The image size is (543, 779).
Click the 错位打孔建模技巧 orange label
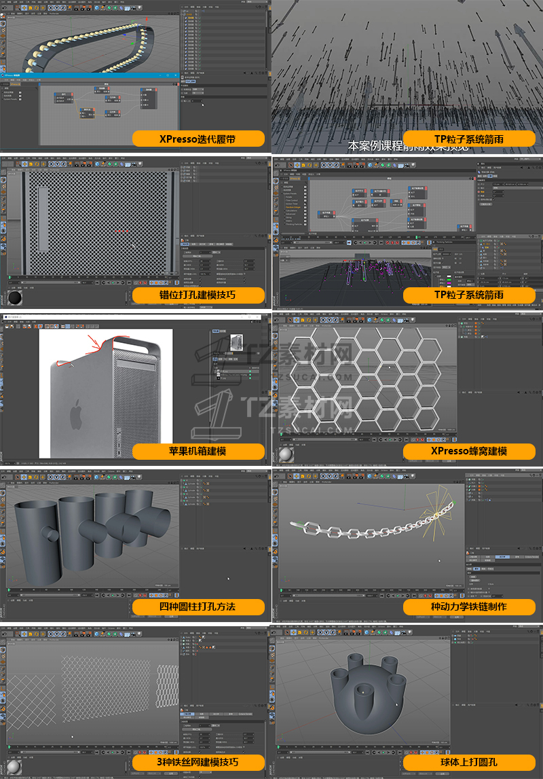[198, 295]
